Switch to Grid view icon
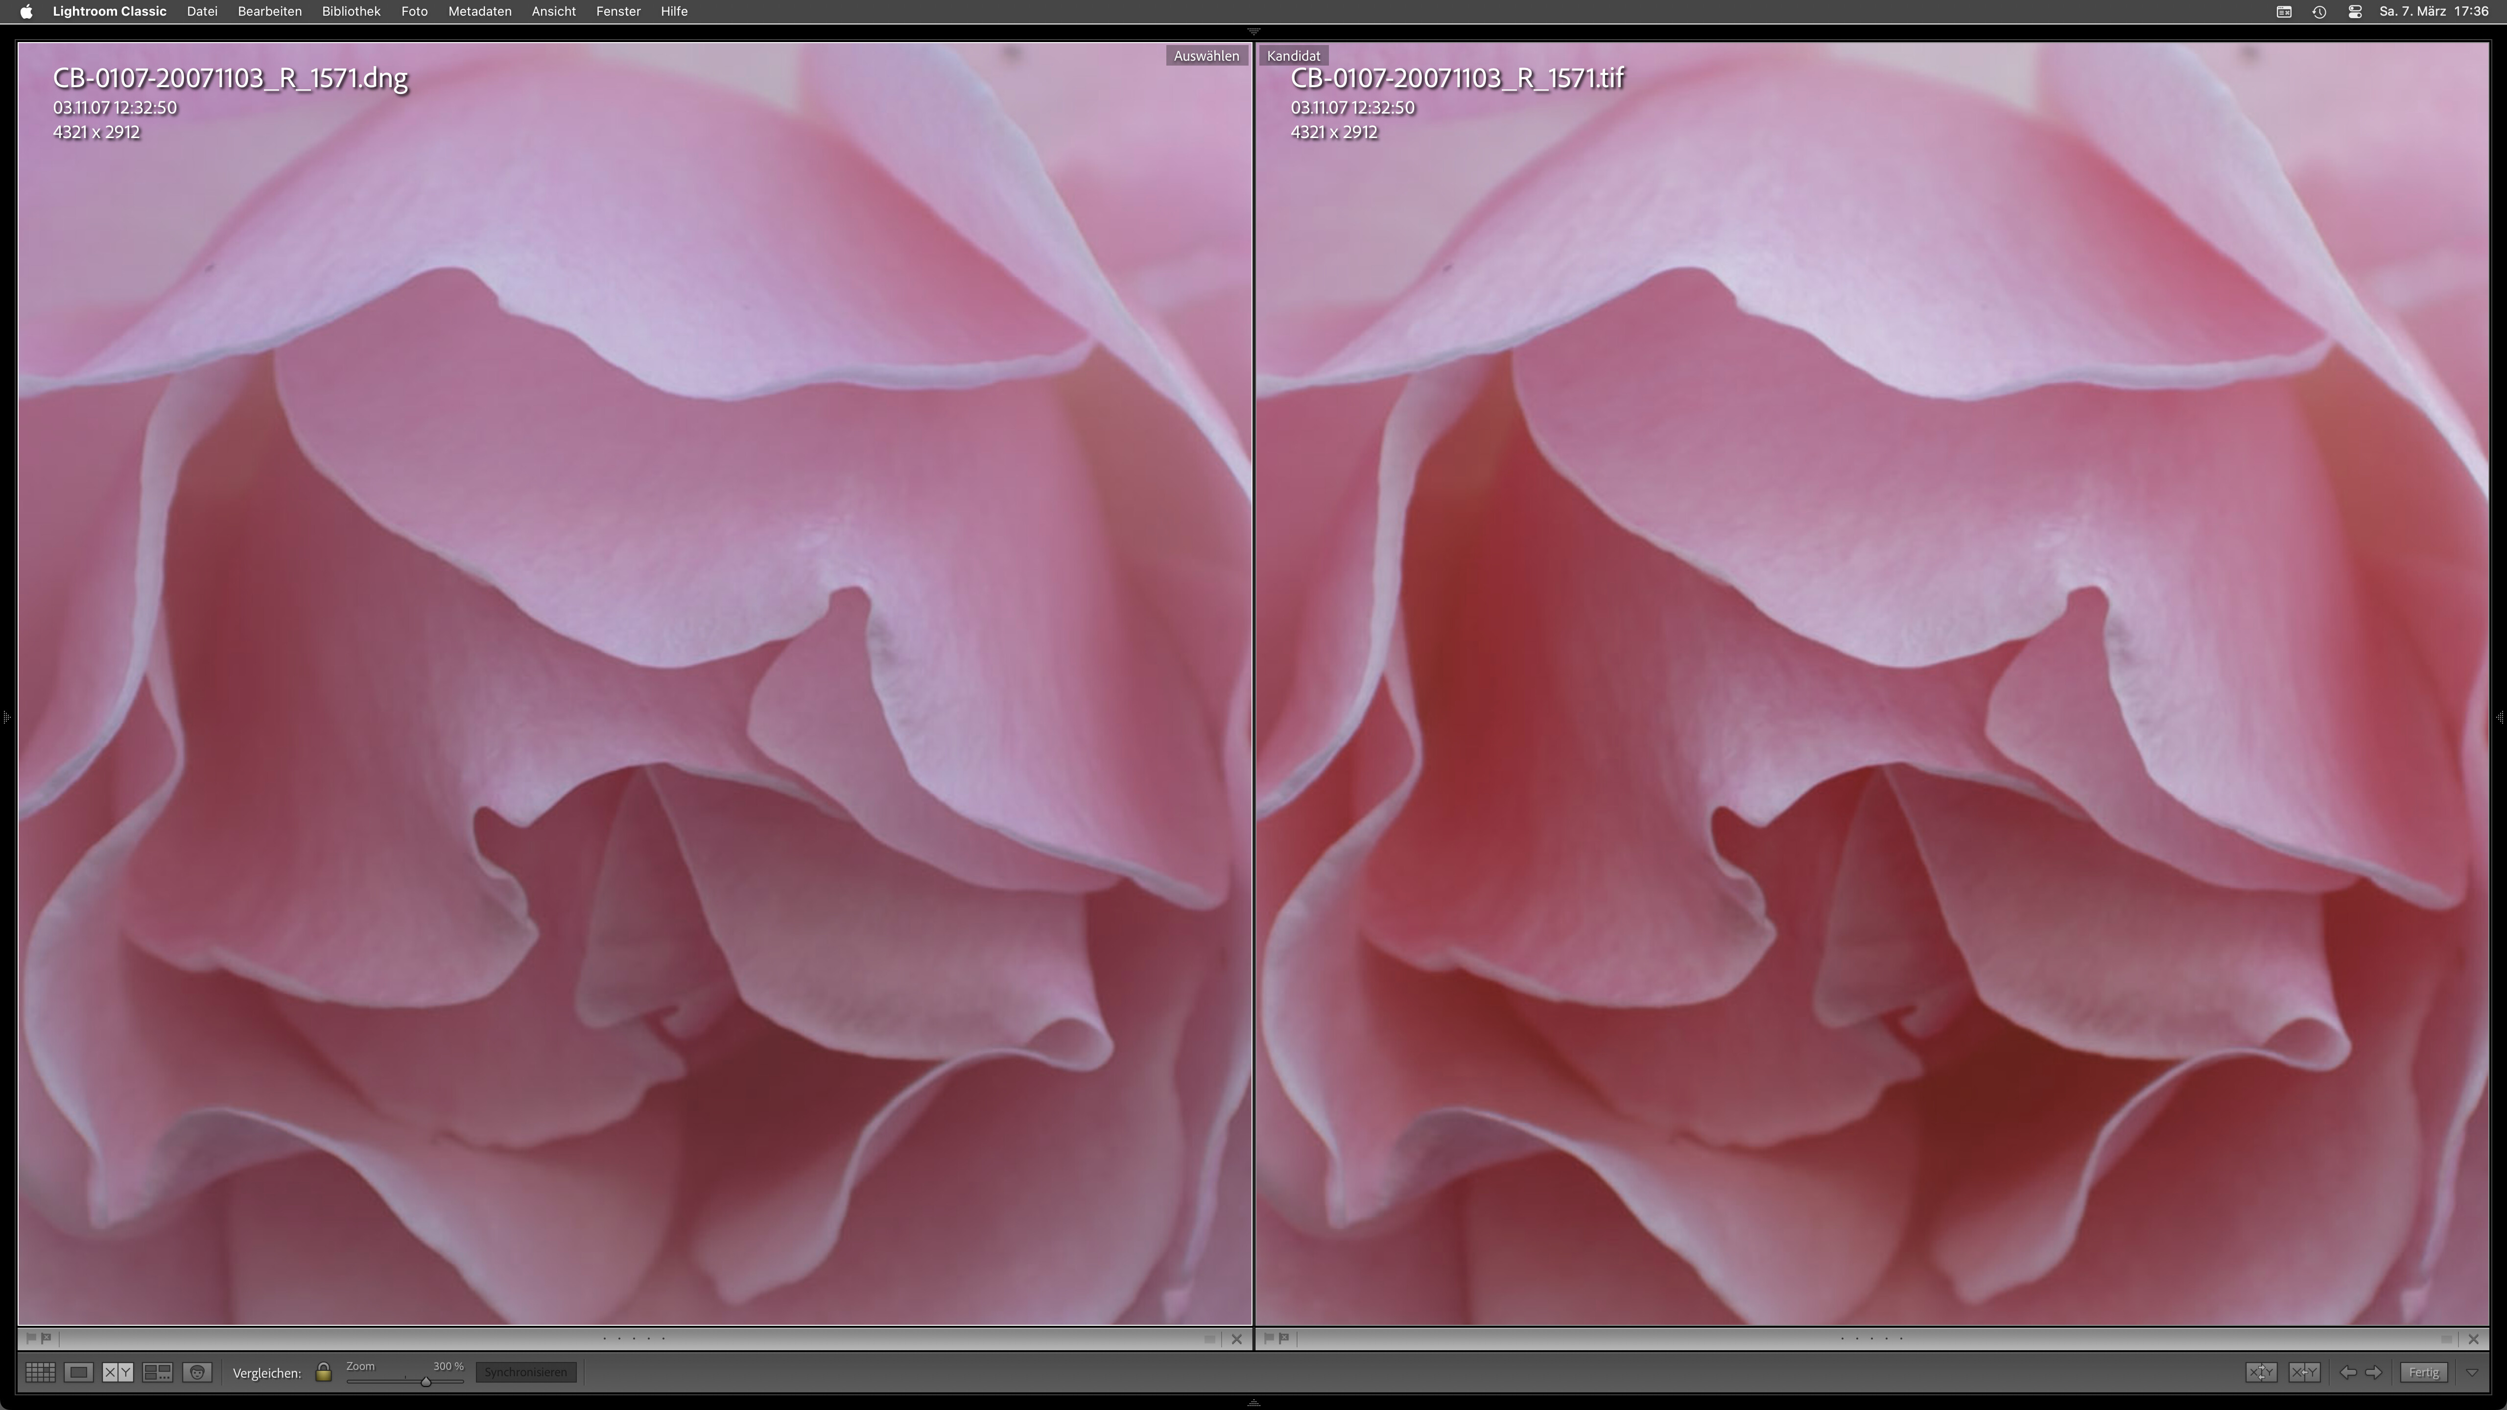The image size is (2507, 1410). 40,1372
